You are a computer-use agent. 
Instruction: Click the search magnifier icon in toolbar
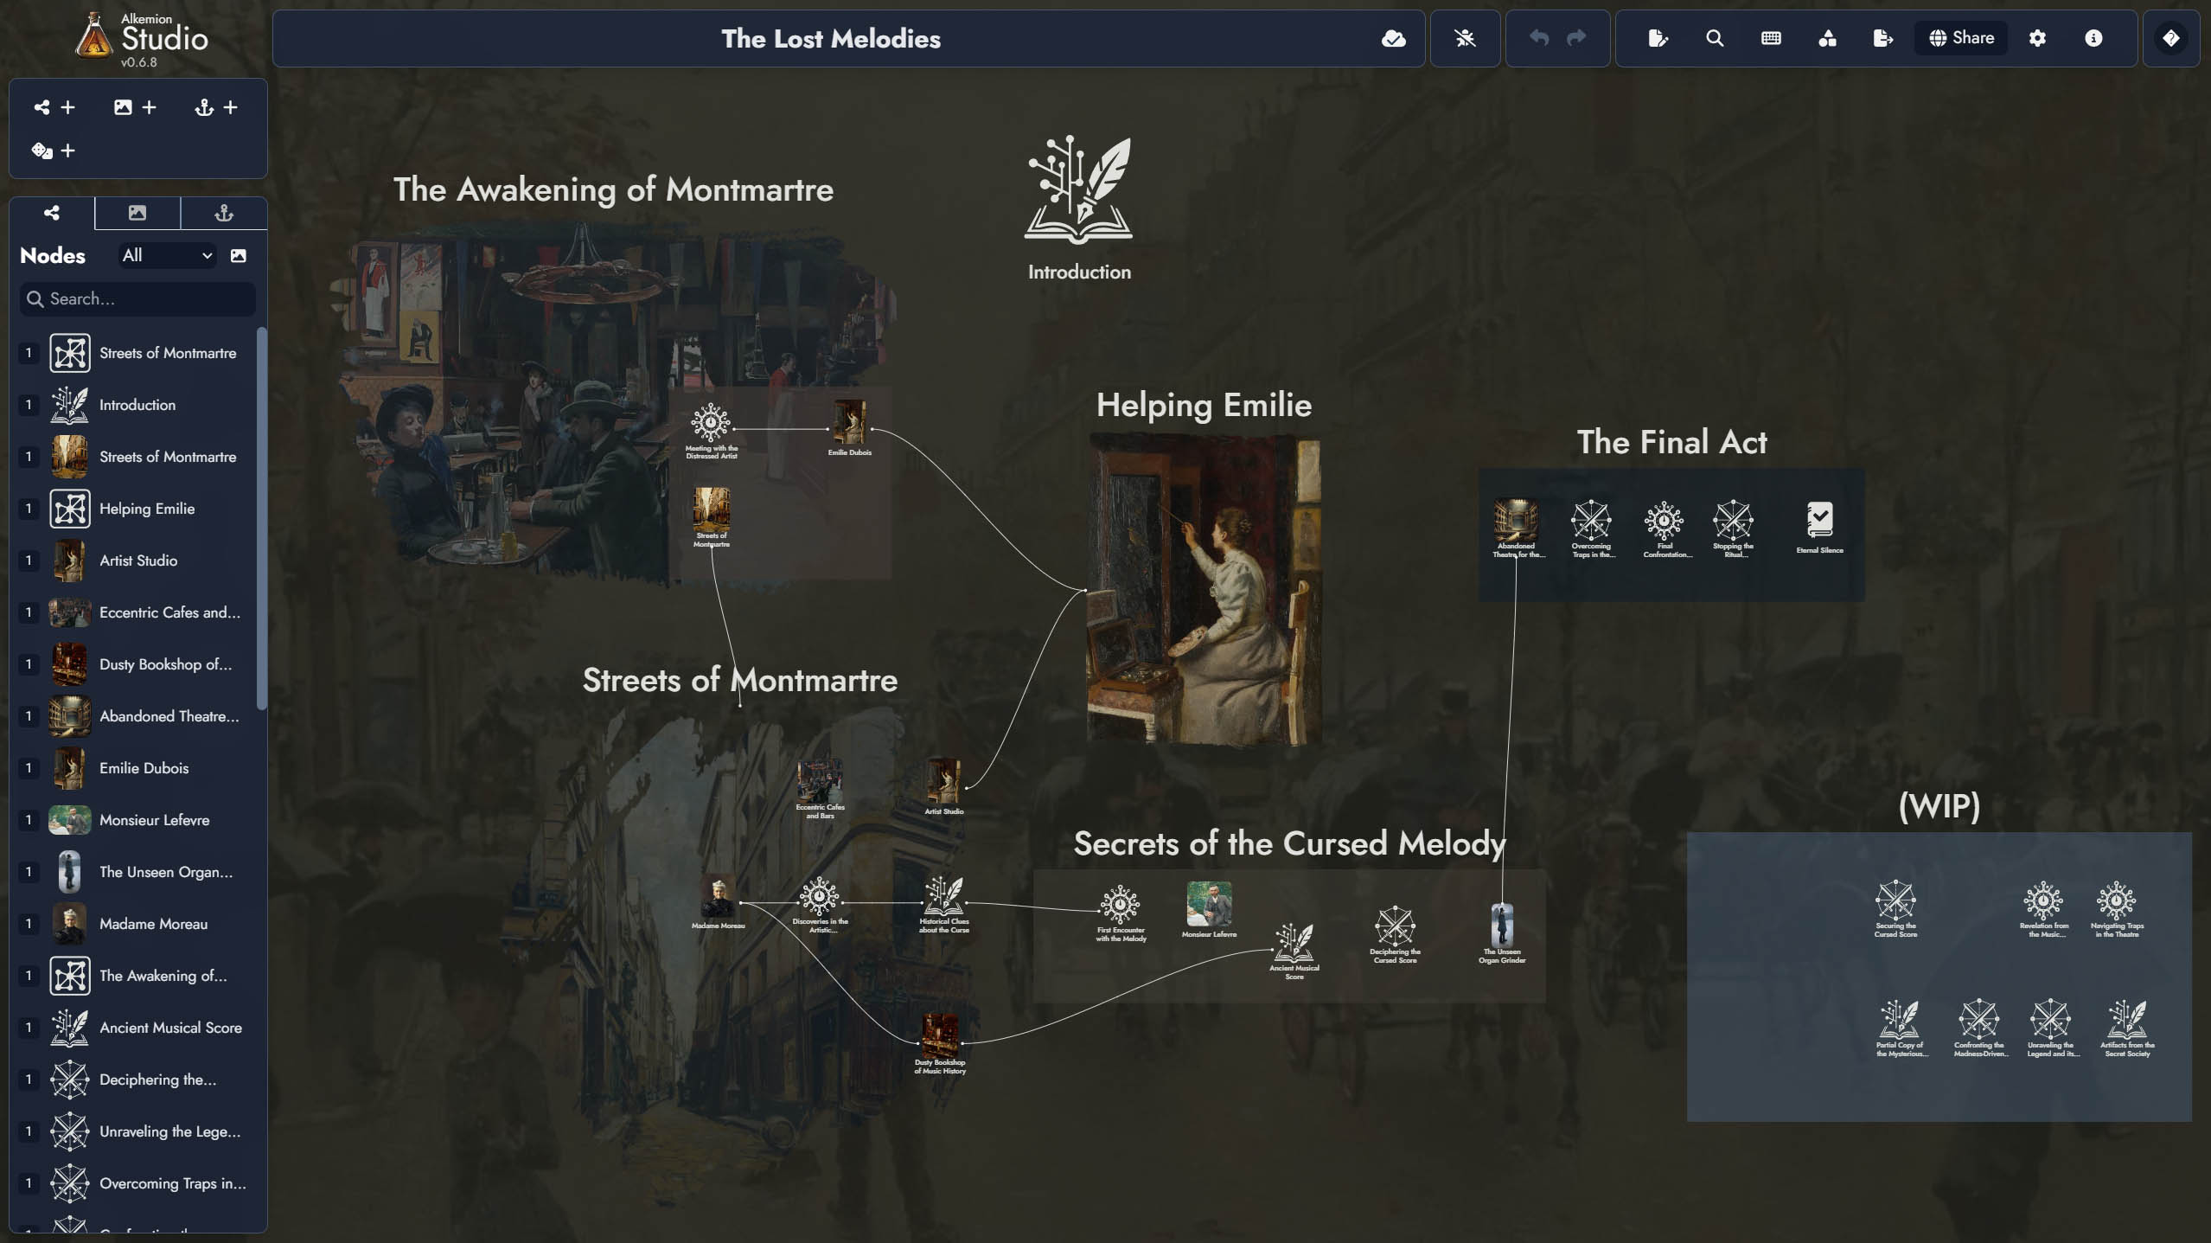1713,36
